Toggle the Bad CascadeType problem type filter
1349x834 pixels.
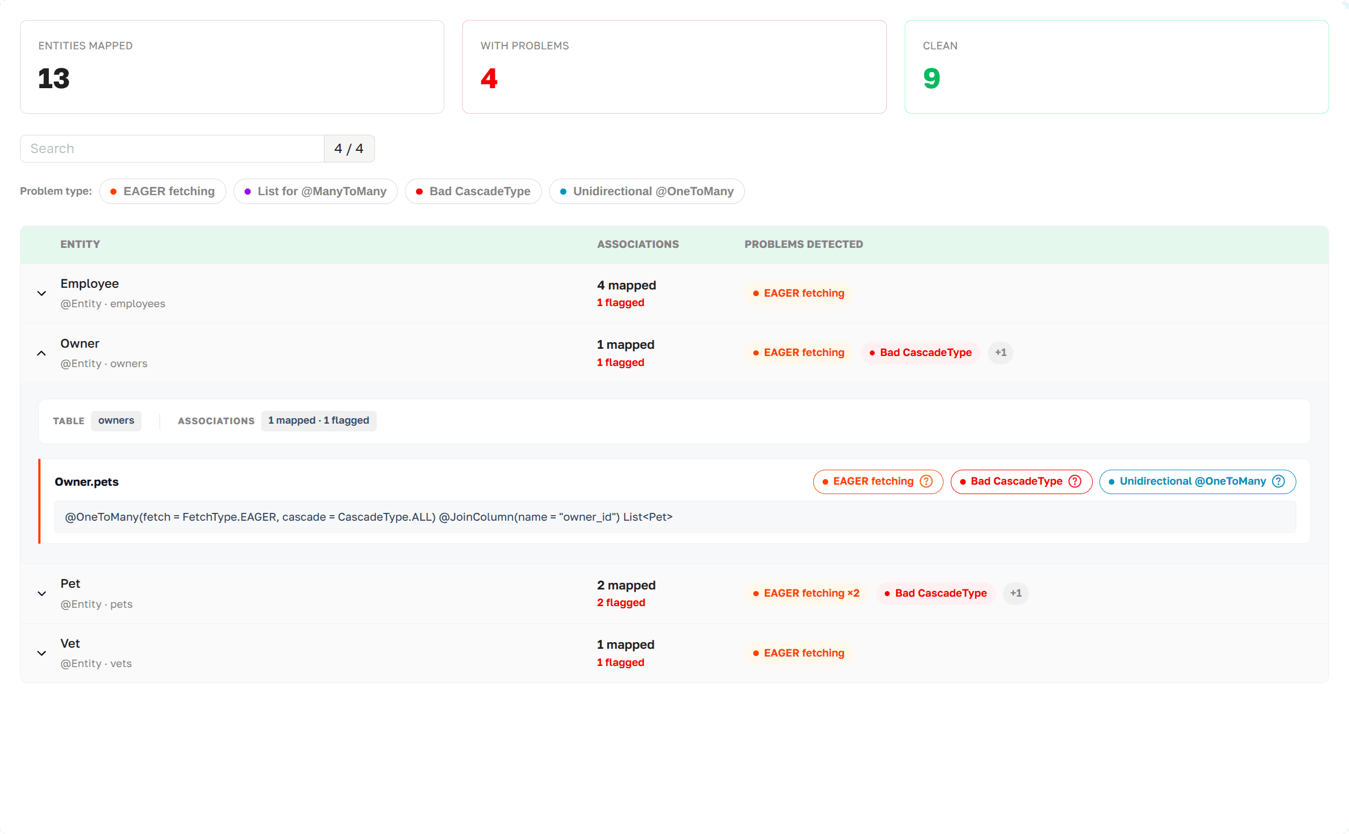[473, 191]
